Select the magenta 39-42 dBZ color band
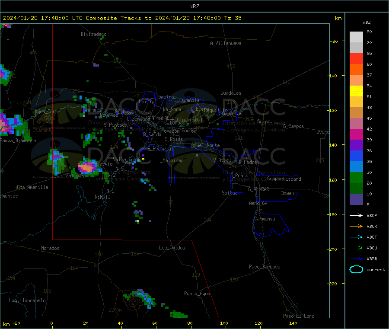 (356, 134)
